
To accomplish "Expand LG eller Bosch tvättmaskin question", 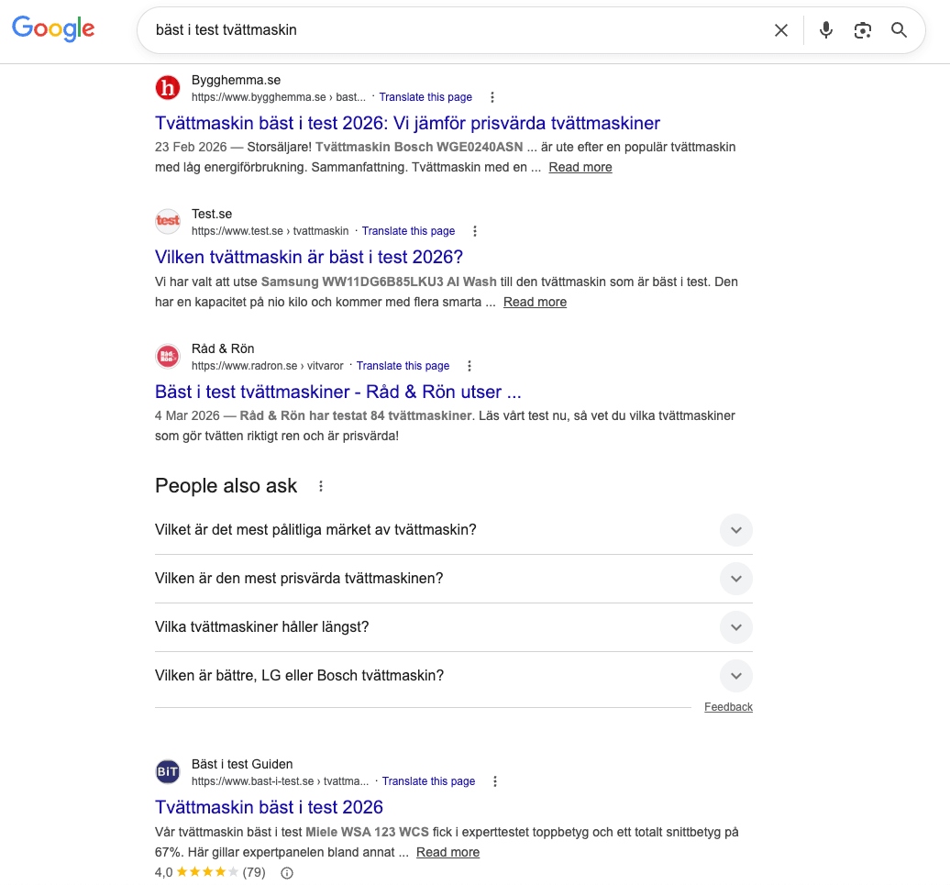I will tap(735, 676).
